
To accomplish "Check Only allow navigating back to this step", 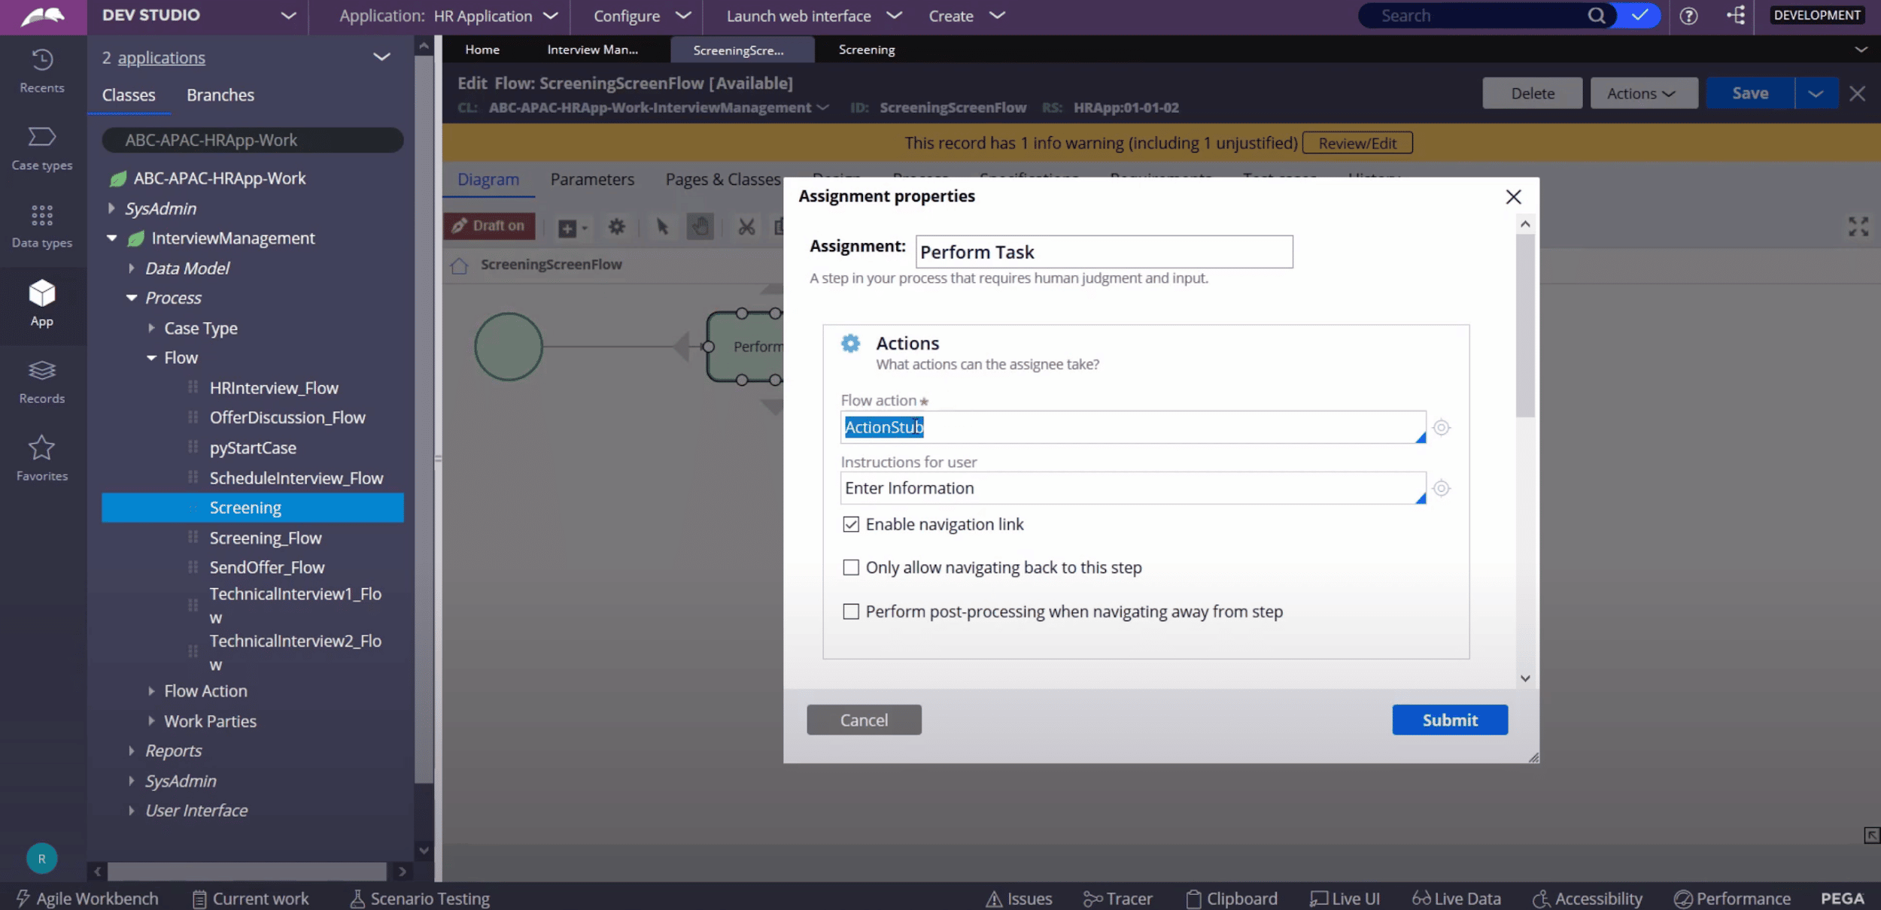I will 851,568.
